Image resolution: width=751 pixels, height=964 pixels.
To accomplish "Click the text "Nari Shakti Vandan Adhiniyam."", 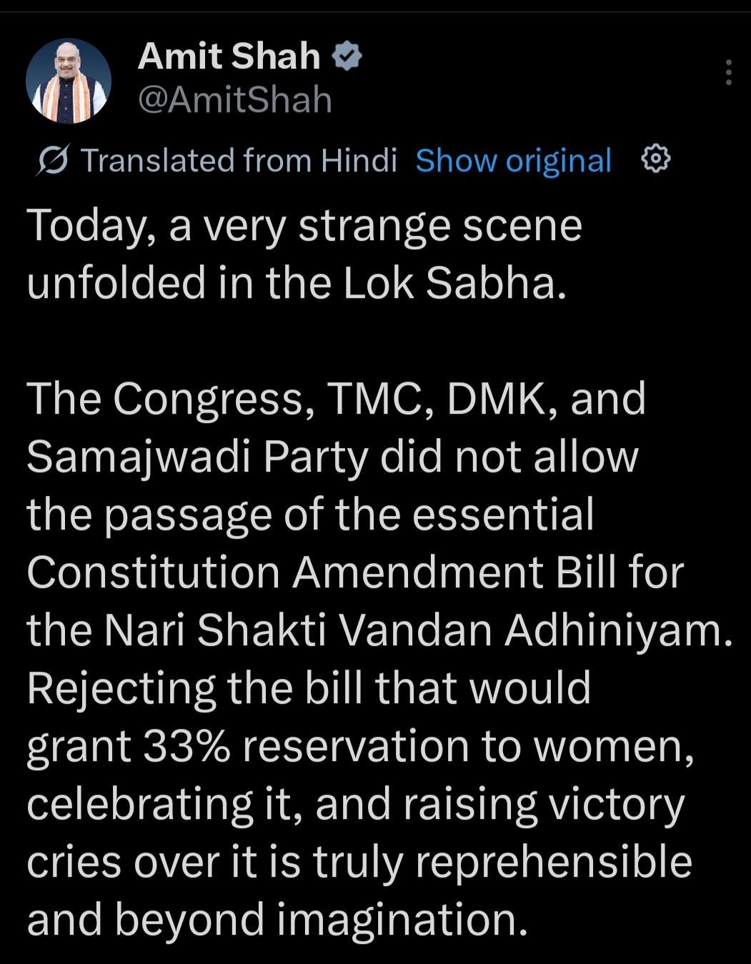I will 418,630.
